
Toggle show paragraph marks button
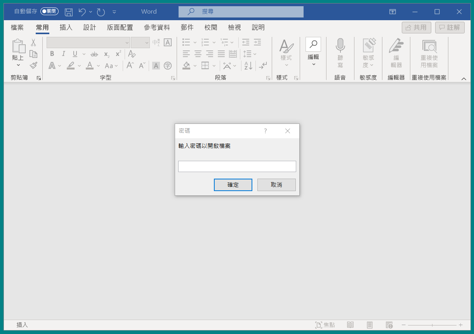tap(263, 66)
